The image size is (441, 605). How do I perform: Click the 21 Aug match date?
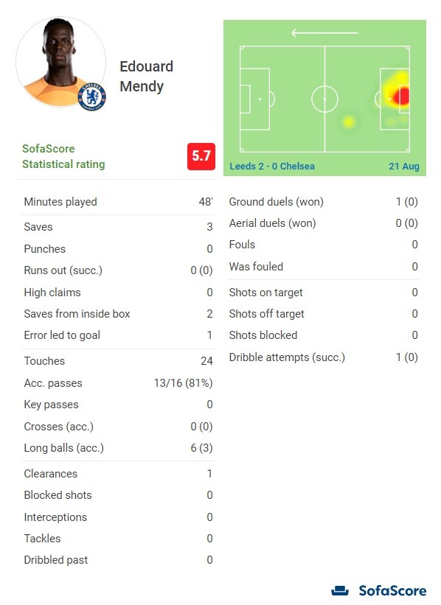coord(404,167)
